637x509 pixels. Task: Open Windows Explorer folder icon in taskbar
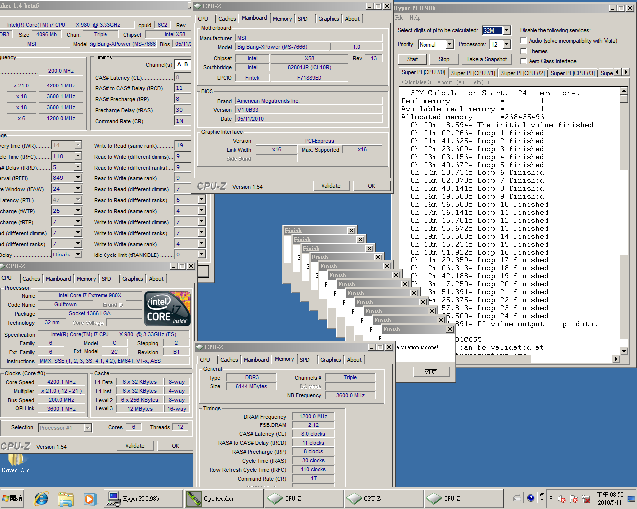pos(66,498)
